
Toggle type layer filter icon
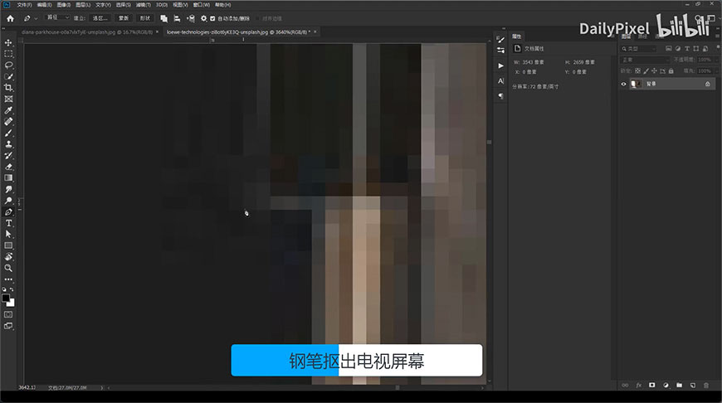click(x=687, y=48)
